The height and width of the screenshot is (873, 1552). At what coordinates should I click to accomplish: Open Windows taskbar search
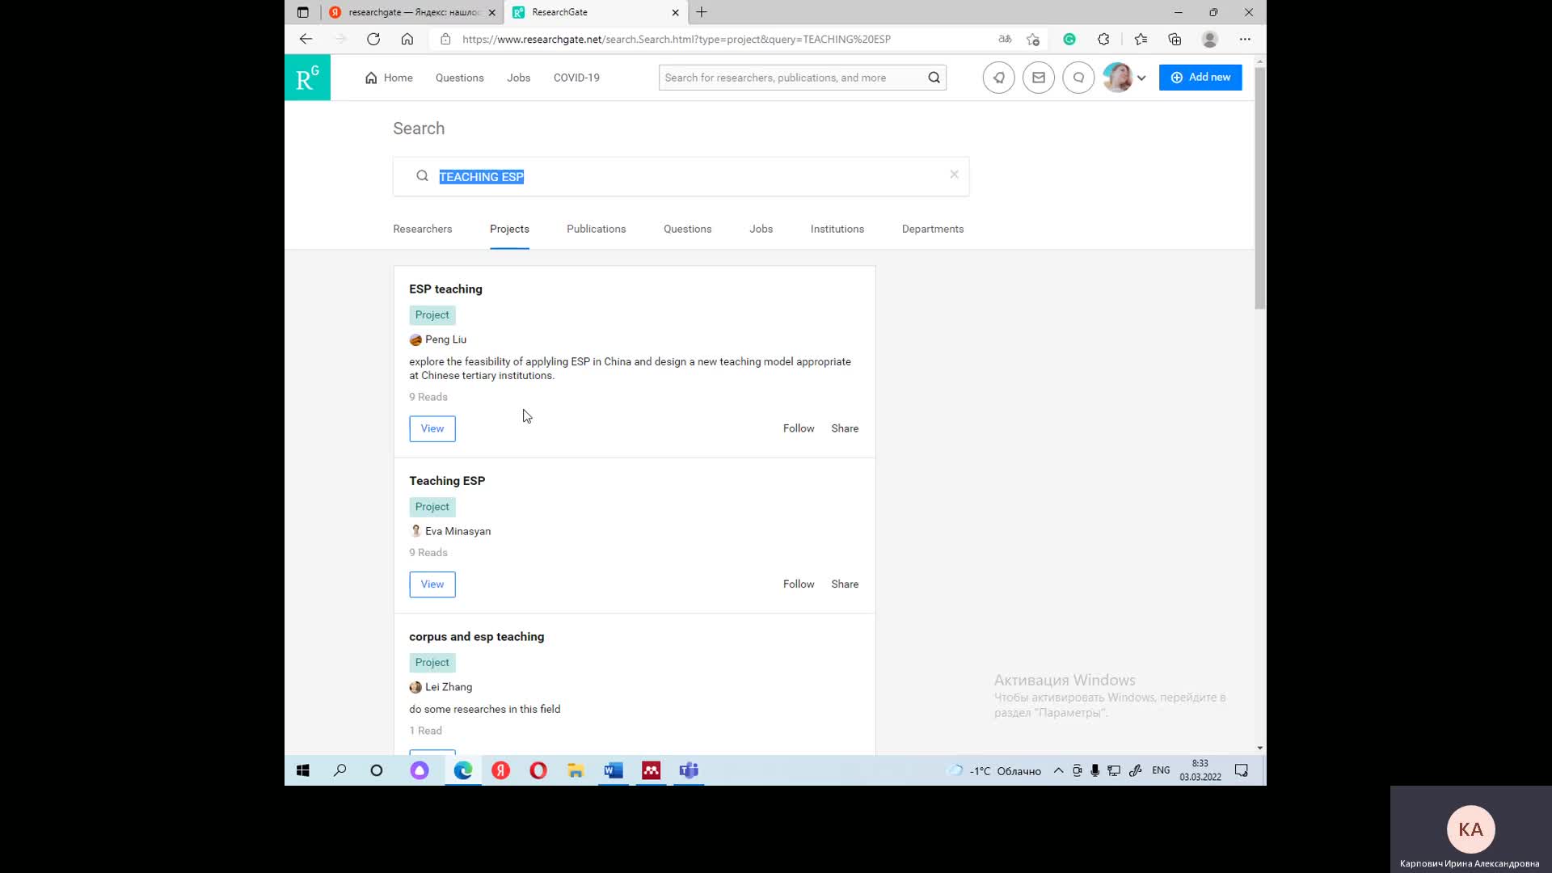[339, 770]
